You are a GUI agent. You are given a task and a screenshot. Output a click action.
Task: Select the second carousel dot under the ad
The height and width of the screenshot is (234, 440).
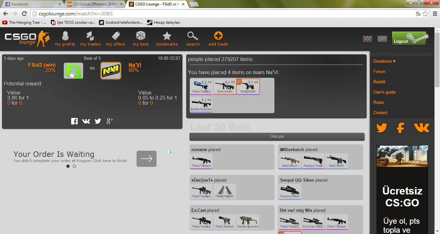coord(74,166)
